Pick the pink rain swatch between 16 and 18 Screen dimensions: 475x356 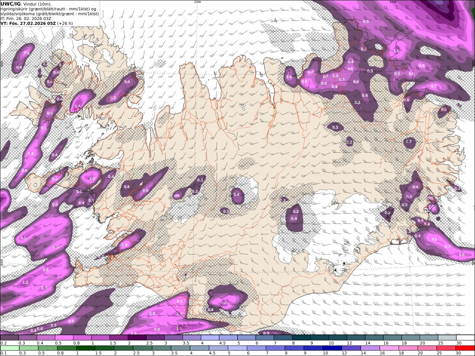click(389, 348)
